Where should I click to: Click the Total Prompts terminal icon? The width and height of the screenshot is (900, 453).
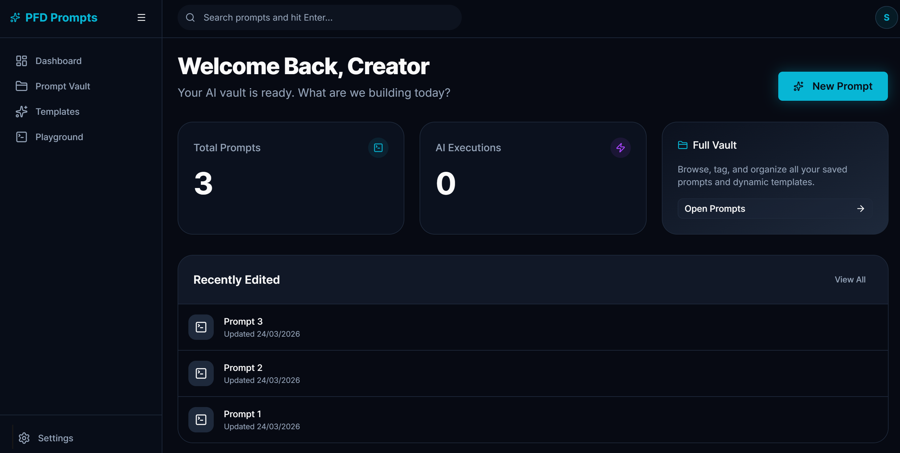click(378, 148)
